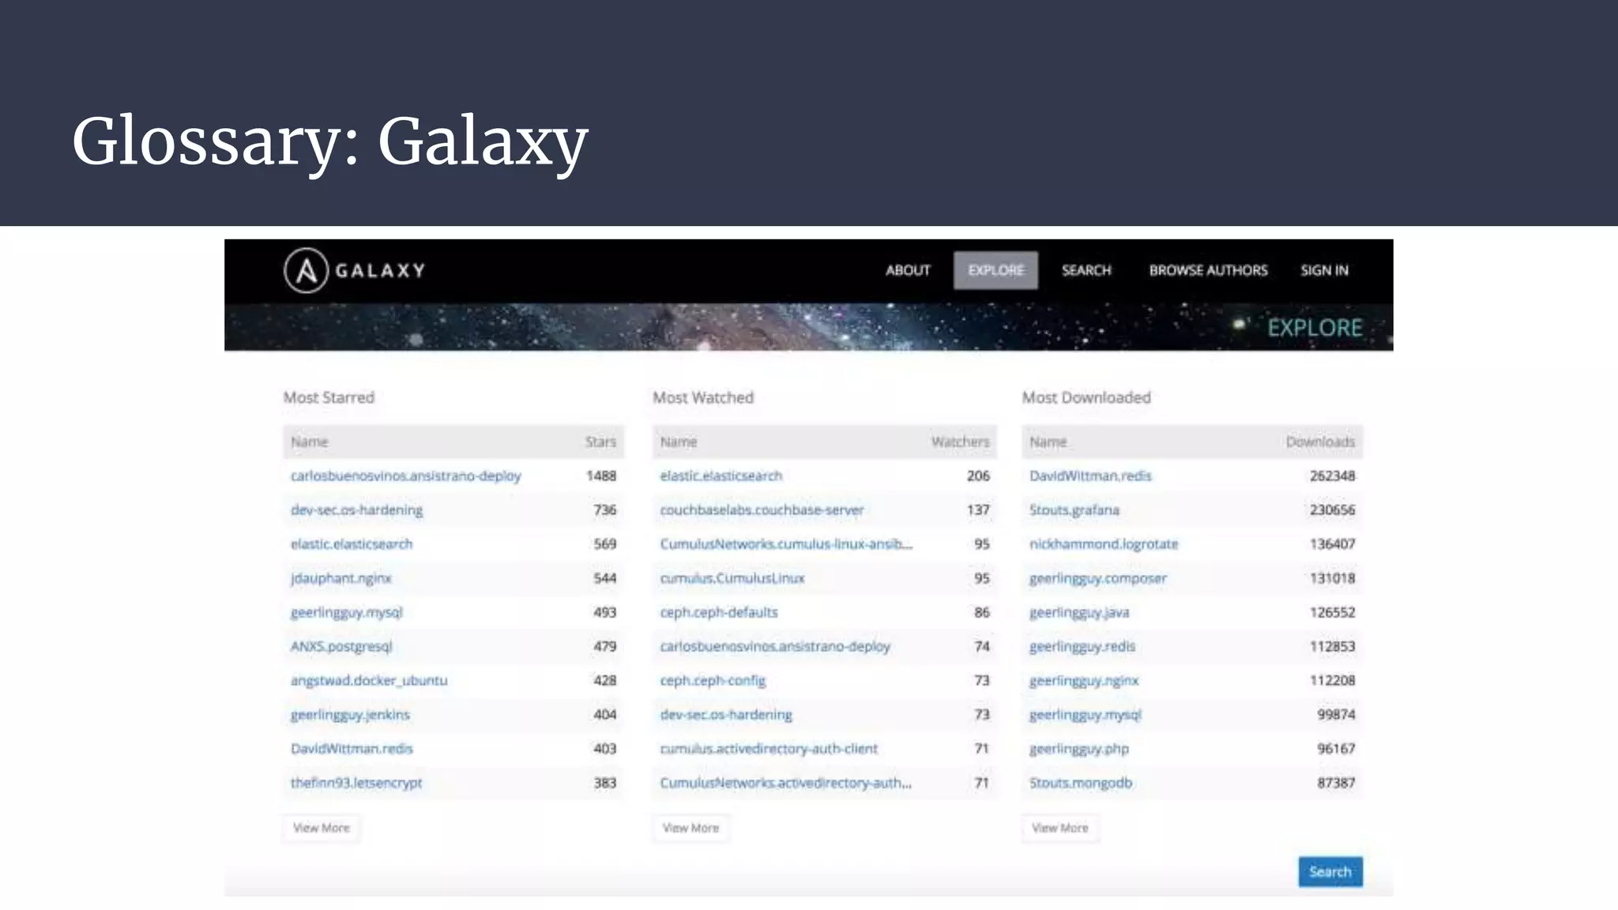Open Stouts.grafana role link
Screen dimensions: 1618x910
point(1074,510)
